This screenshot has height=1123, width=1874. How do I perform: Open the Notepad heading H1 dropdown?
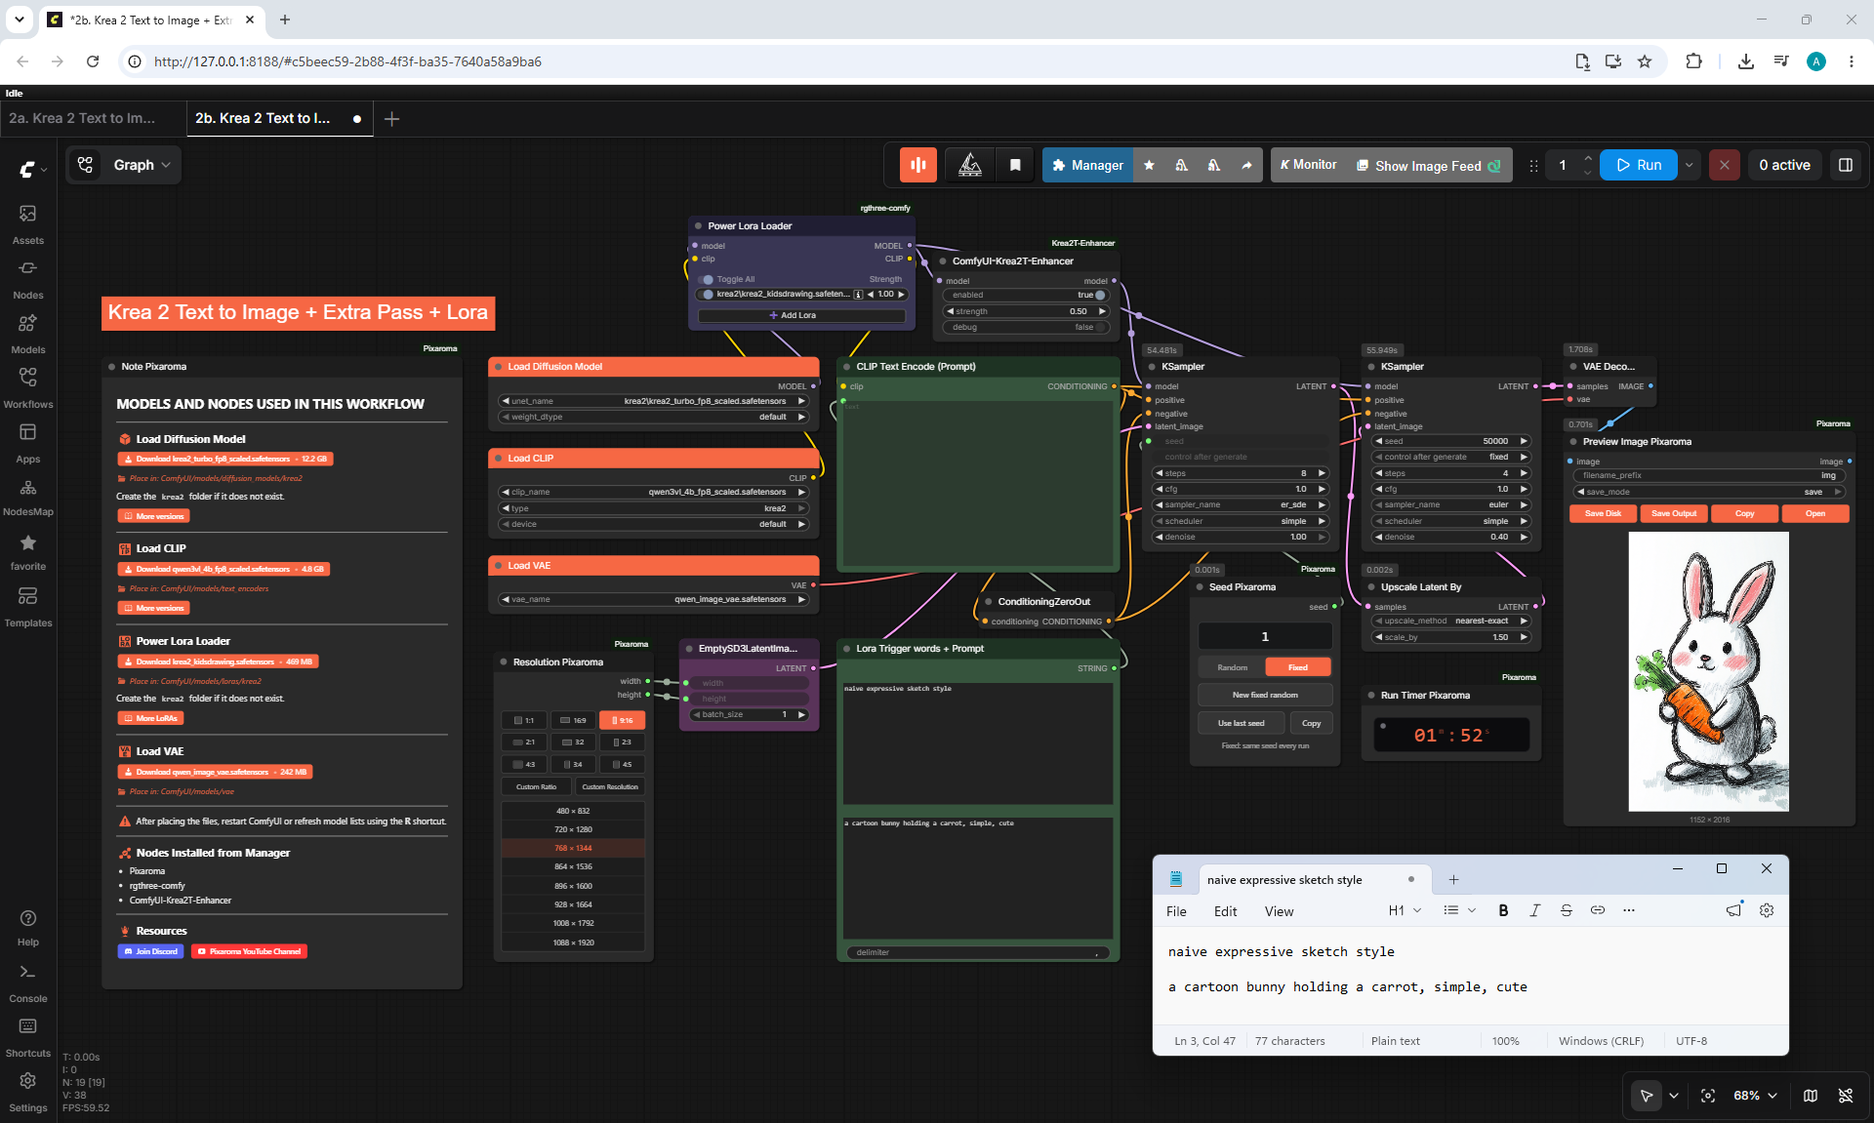click(1405, 910)
